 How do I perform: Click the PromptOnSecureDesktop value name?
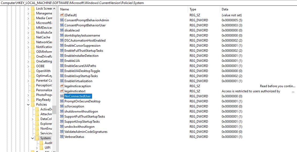(x=82, y=101)
